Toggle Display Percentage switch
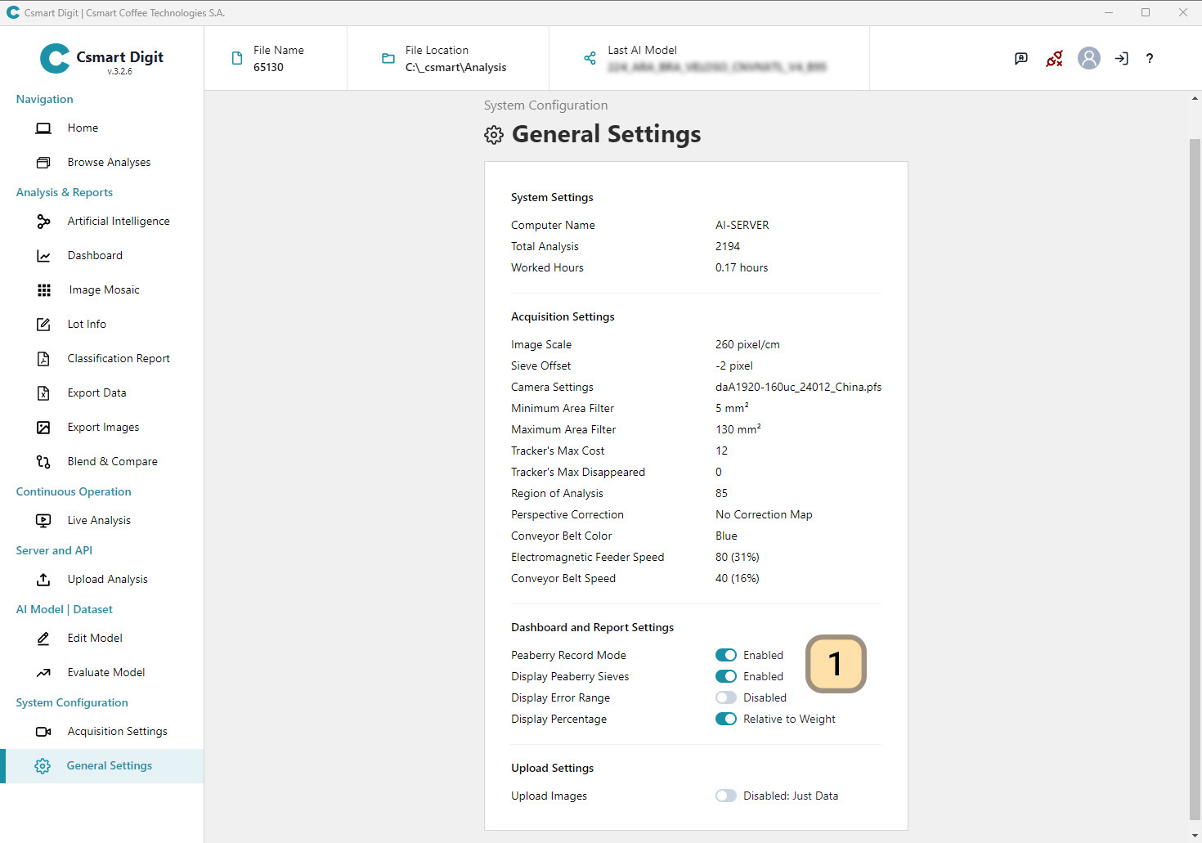Viewport: 1202px width, 843px height. tap(726, 719)
